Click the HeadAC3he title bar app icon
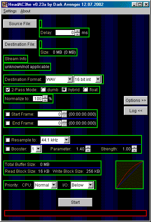This screenshot has height=222, width=151. (x=5, y=4)
